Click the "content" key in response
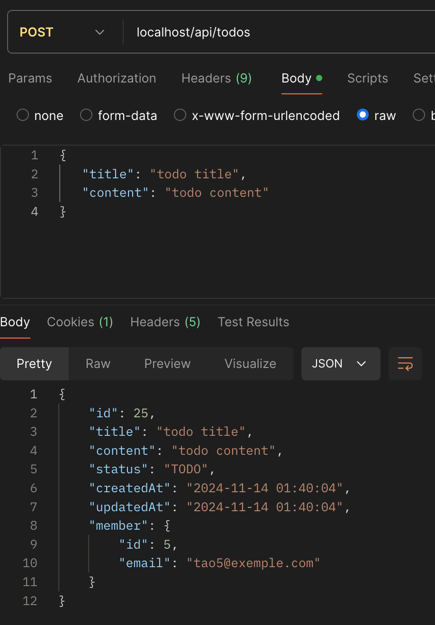 click(x=122, y=450)
